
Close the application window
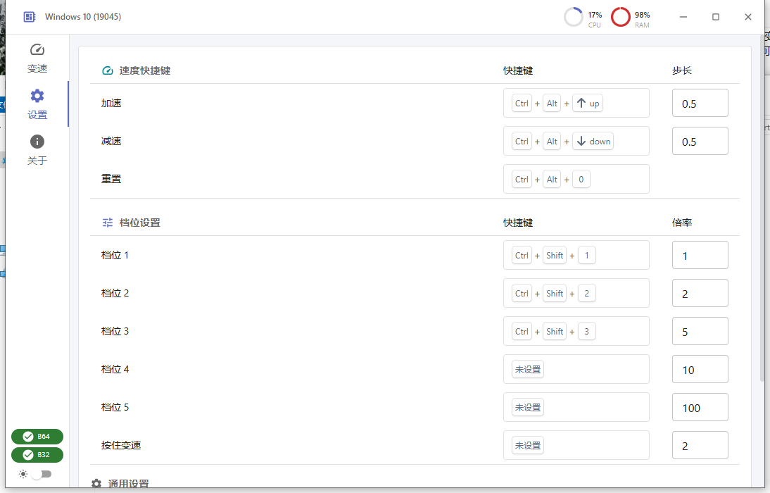click(748, 17)
